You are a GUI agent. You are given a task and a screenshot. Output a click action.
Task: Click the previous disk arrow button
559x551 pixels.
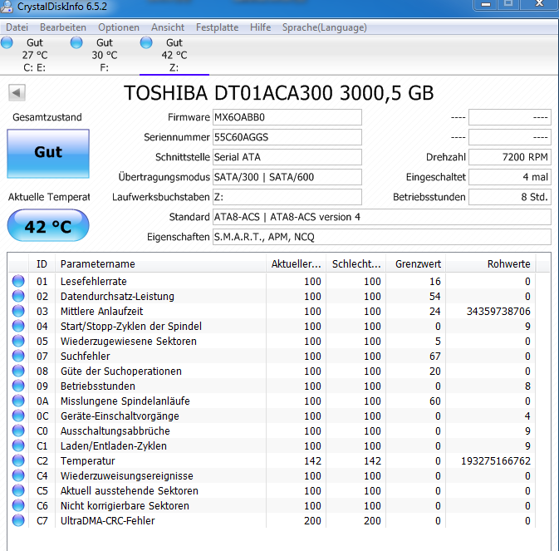17,93
